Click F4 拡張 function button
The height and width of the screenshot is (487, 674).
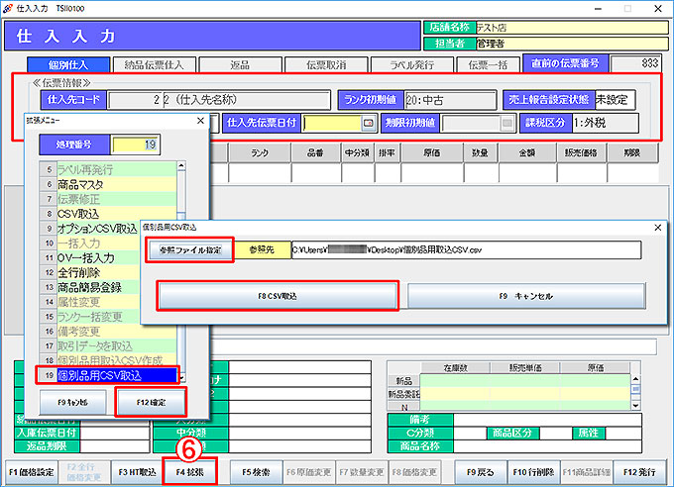(190, 472)
